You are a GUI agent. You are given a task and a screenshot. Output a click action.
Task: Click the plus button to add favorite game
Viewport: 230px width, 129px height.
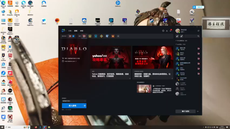(118, 36)
